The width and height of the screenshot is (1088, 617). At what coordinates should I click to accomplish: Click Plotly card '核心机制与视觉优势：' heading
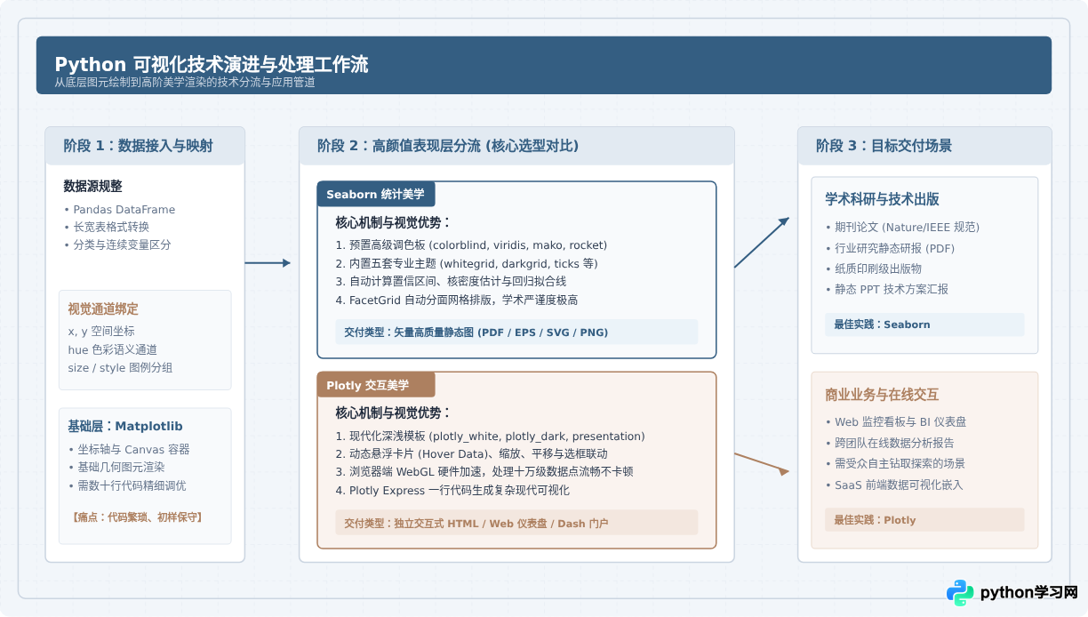(394, 413)
